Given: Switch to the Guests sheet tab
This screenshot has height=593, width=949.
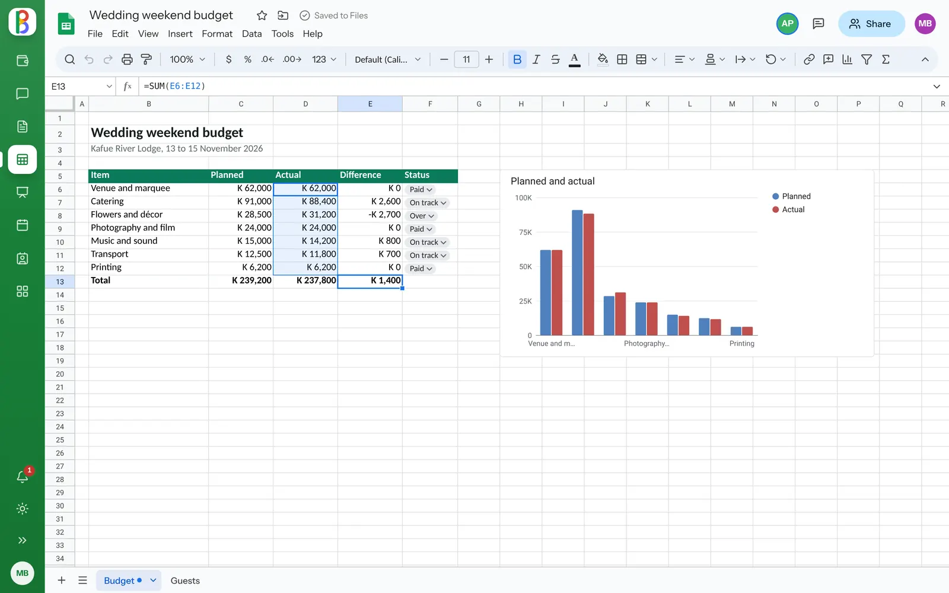Looking at the screenshot, I should [x=185, y=581].
